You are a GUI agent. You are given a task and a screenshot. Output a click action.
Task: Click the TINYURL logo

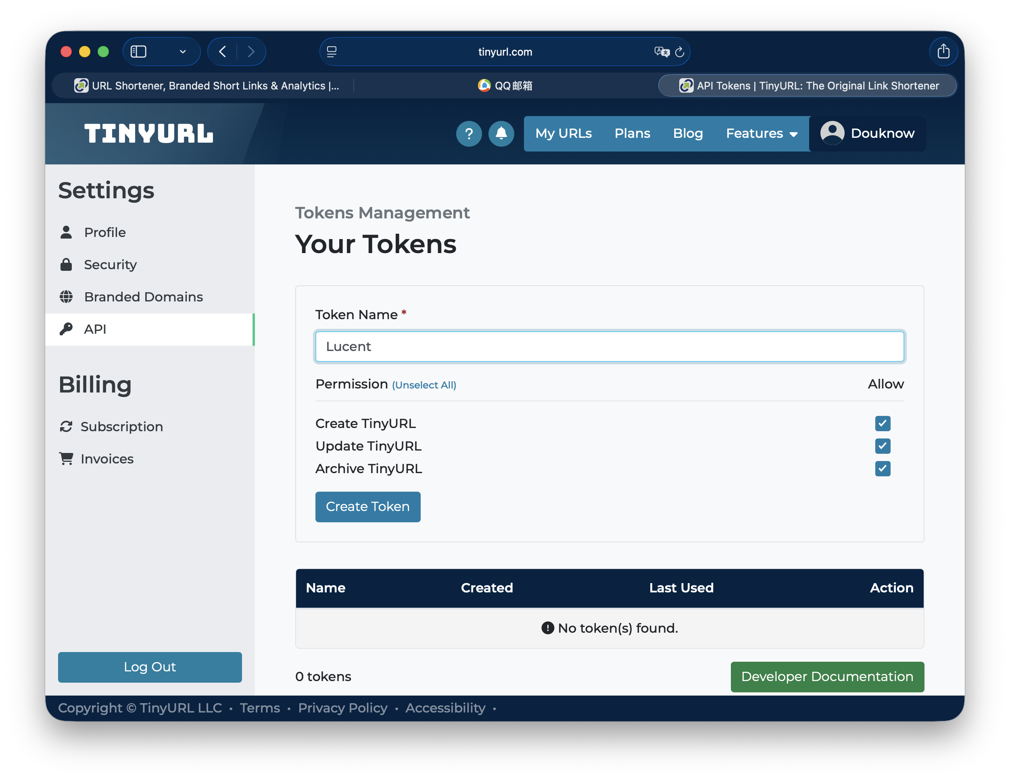[x=149, y=133]
